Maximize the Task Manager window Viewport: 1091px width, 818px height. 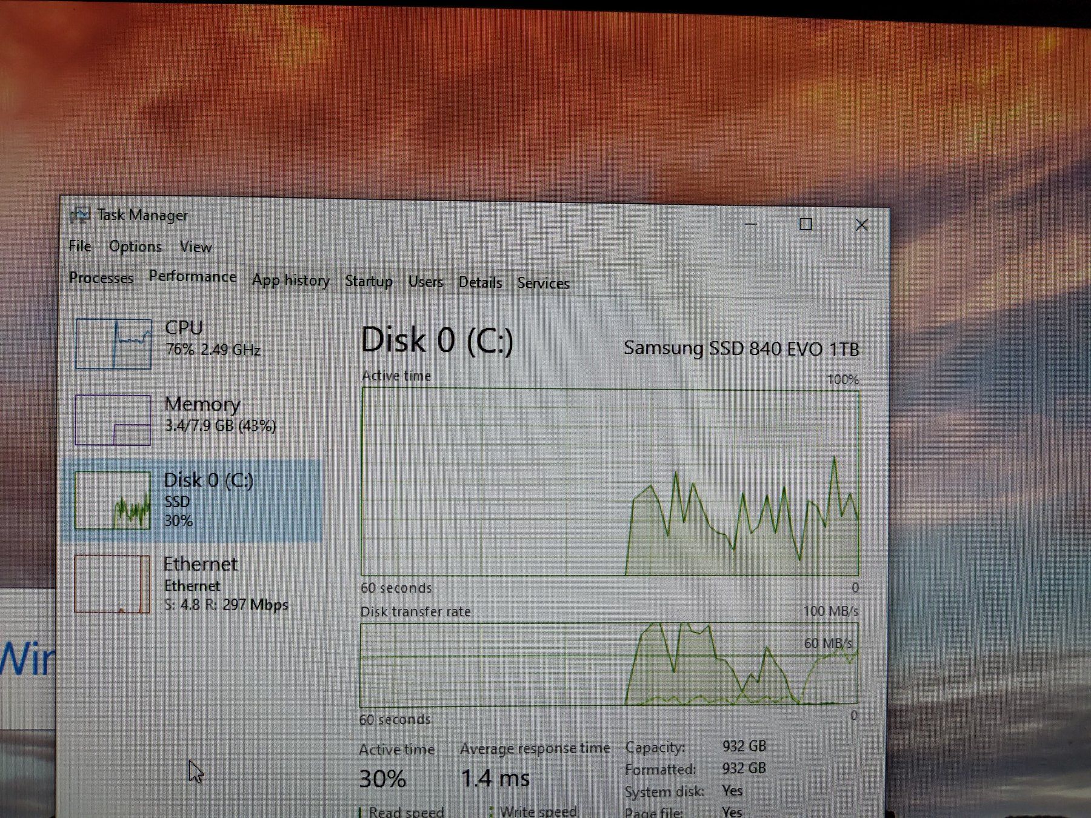[806, 224]
